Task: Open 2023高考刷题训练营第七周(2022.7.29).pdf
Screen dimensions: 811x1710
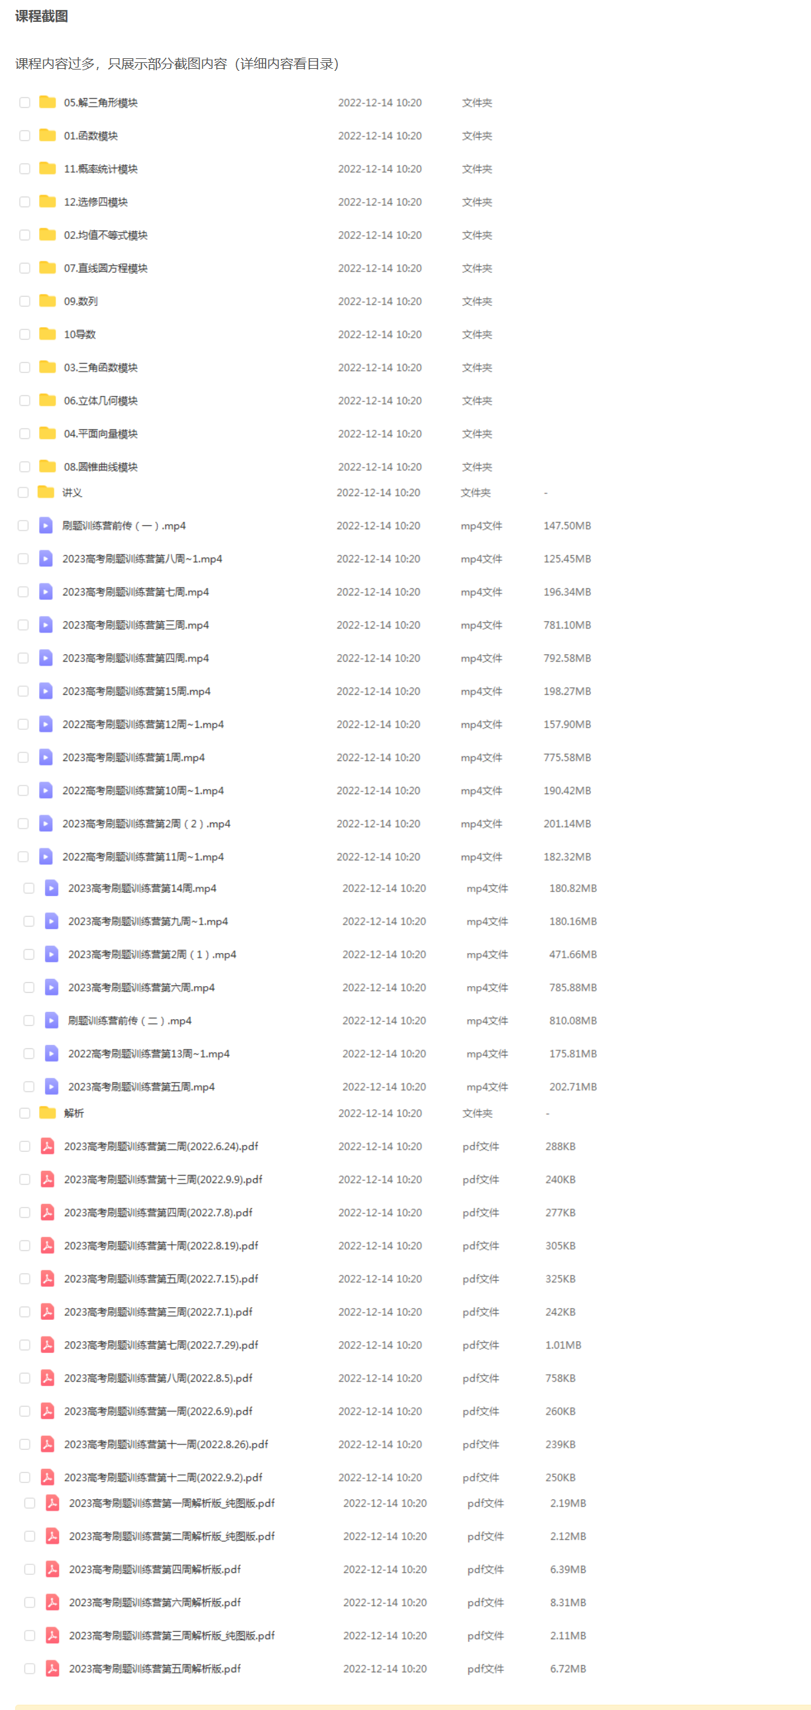Action: click(161, 1345)
